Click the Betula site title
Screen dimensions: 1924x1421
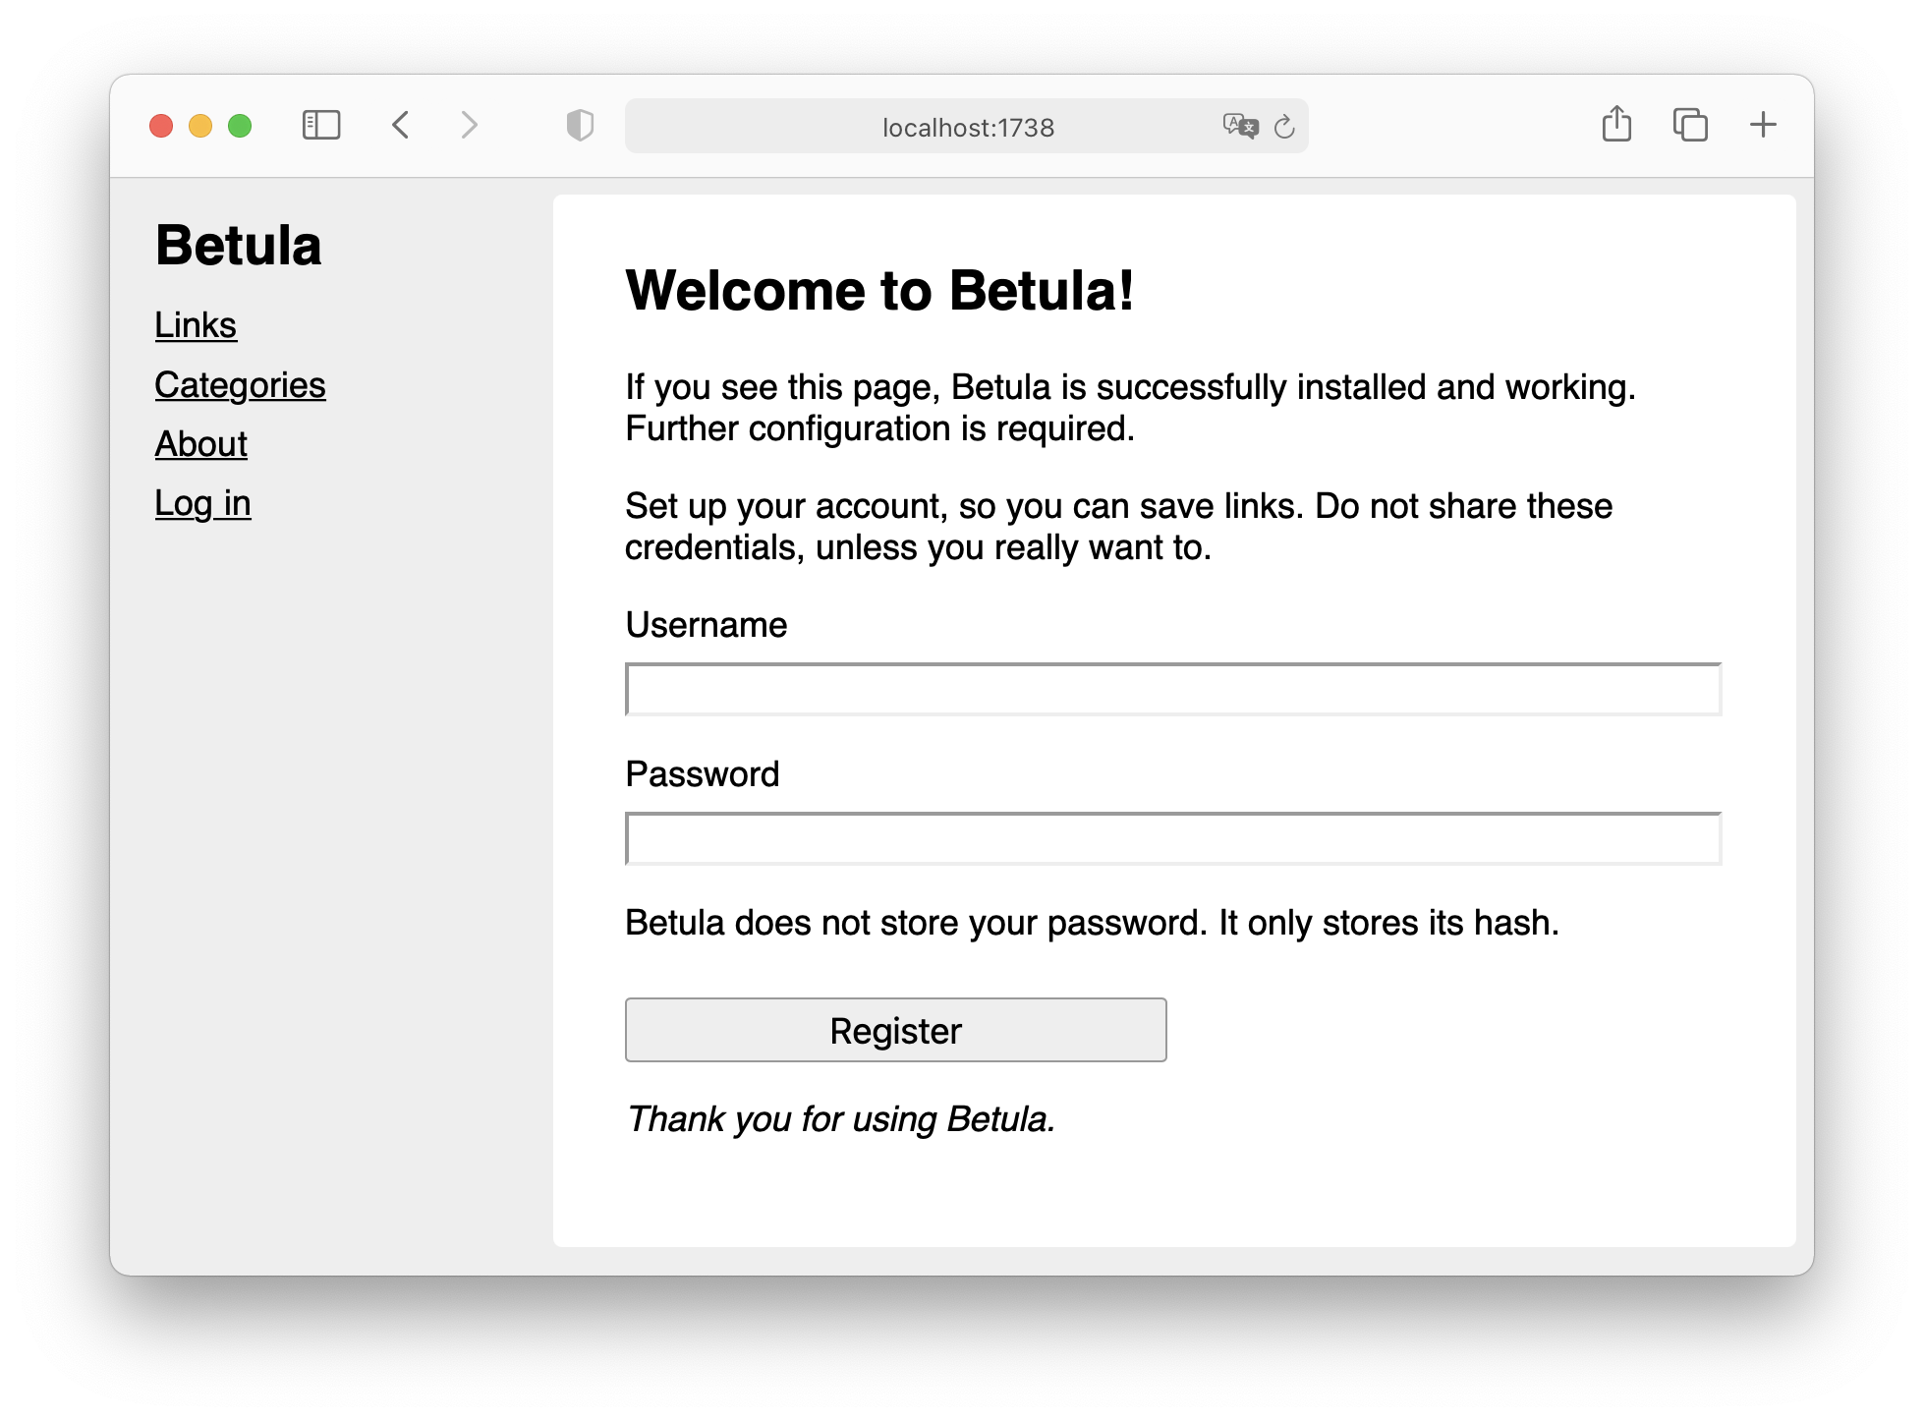239,246
